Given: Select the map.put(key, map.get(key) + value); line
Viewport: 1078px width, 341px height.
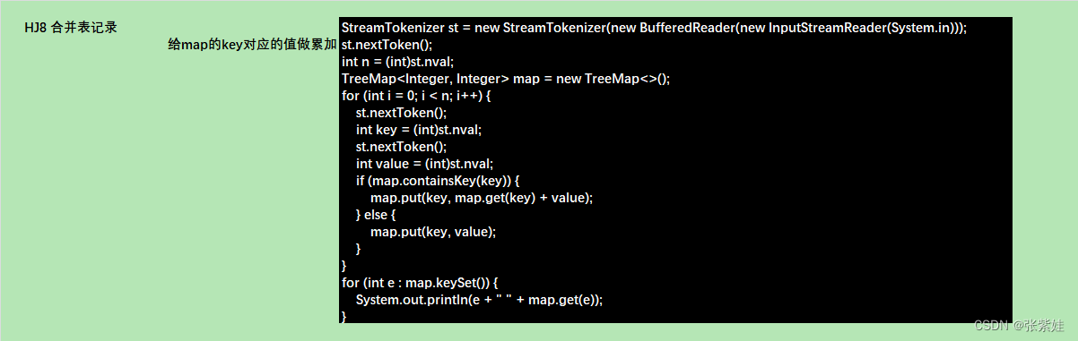Looking at the screenshot, I should (x=482, y=197).
